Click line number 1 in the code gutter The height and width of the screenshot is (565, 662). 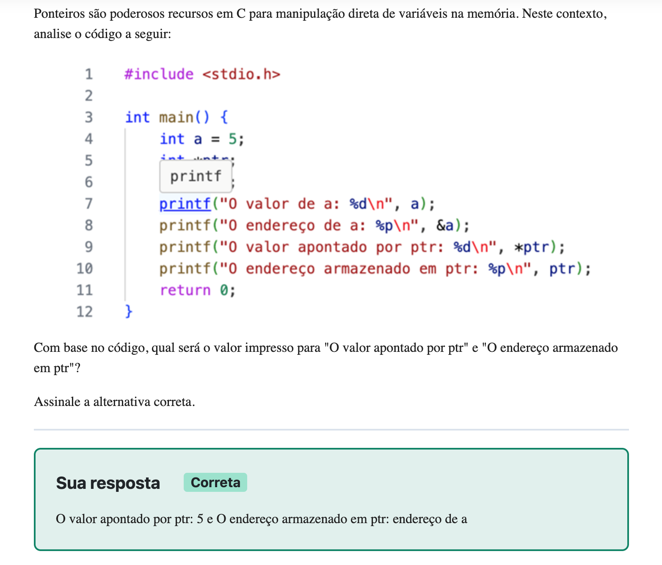tap(88, 74)
